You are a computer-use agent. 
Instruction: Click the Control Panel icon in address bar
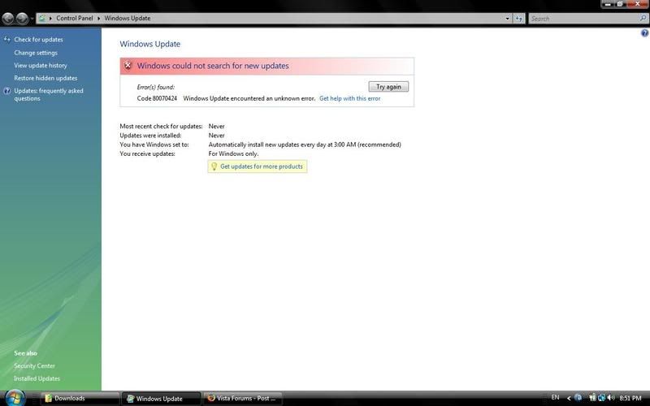coord(42,18)
